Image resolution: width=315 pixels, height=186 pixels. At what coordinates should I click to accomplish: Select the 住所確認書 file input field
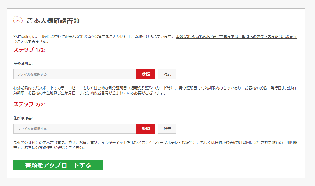(x=75, y=129)
